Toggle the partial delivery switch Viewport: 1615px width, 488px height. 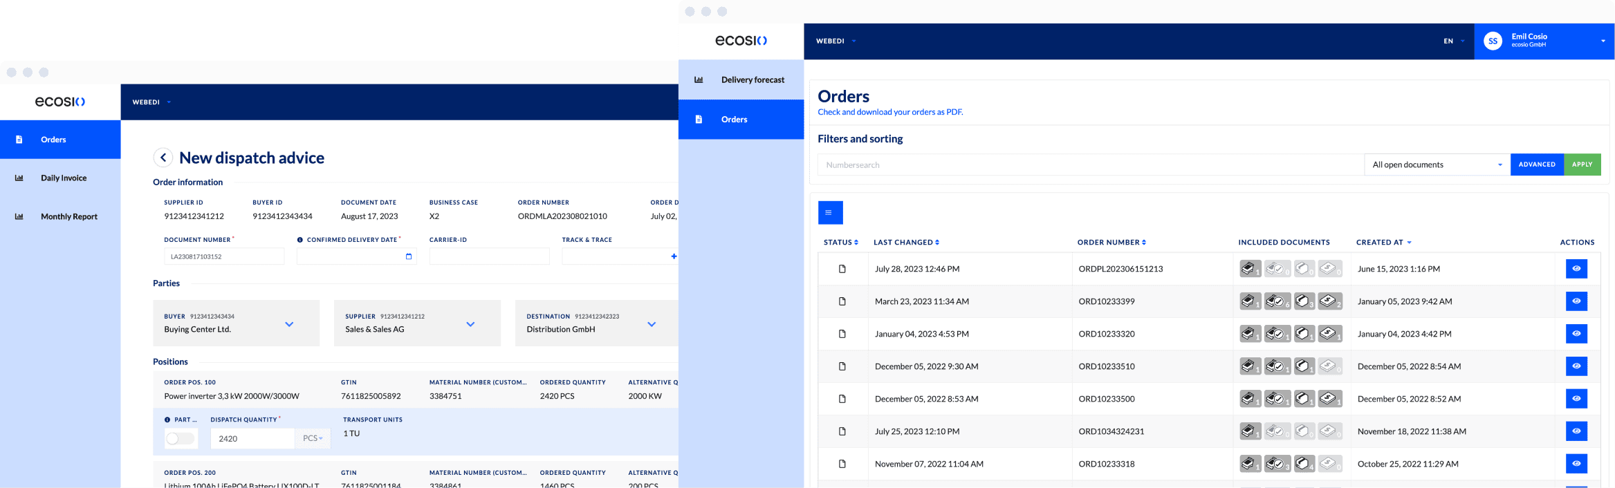point(181,439)
